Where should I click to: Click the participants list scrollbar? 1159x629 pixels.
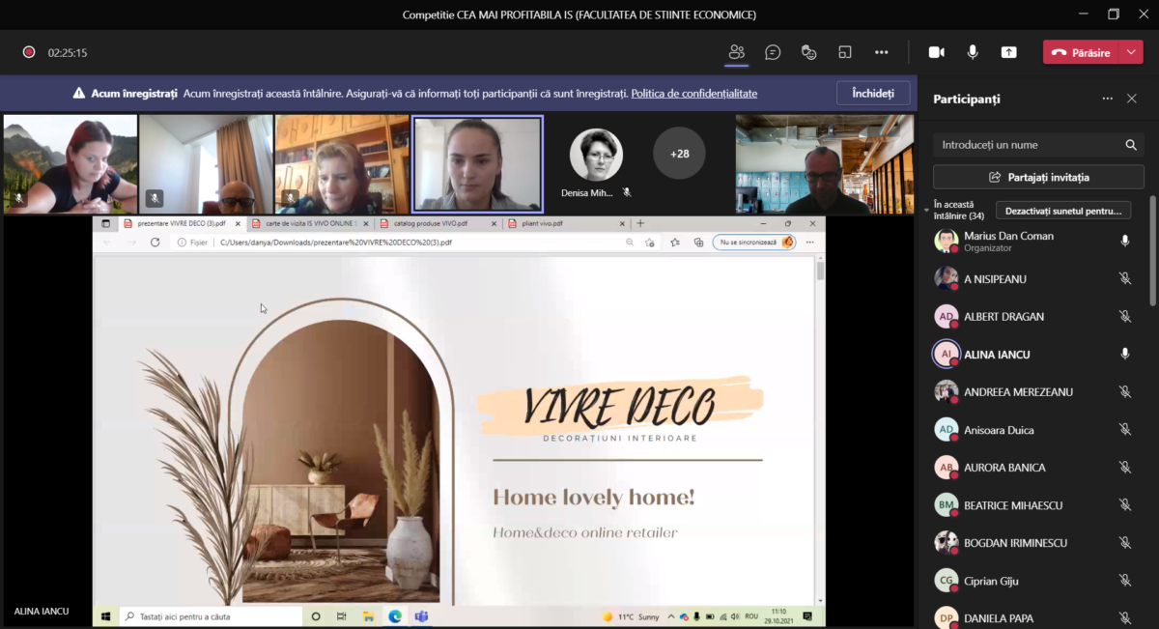click(x=1152, y=251)
